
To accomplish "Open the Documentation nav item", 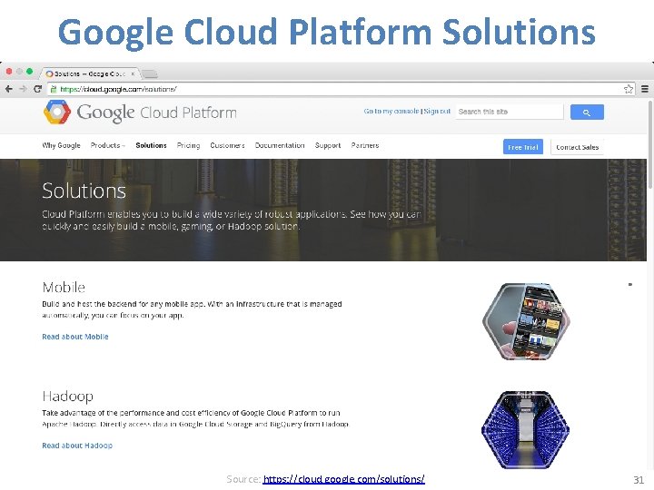I will point(280,145).
